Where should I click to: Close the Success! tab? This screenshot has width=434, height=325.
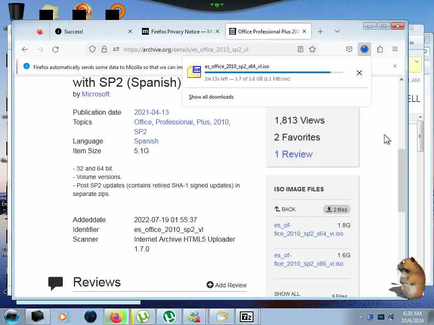point(130,31)
